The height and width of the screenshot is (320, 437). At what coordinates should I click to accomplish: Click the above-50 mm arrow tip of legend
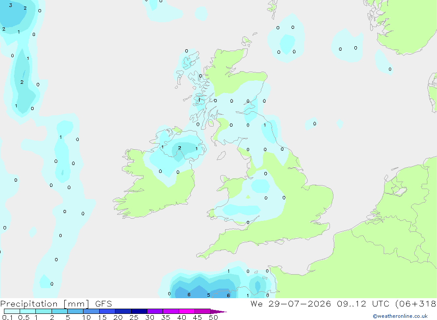coord(218,311)
